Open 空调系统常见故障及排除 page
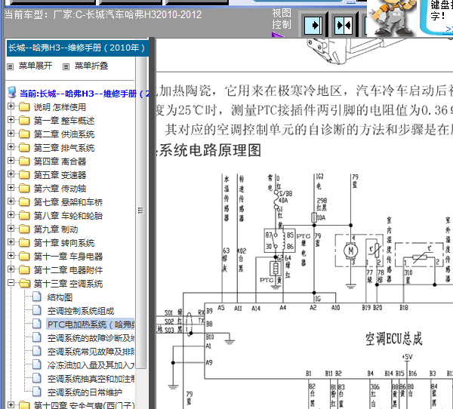The image size is (453, 409). coord(91,352)
